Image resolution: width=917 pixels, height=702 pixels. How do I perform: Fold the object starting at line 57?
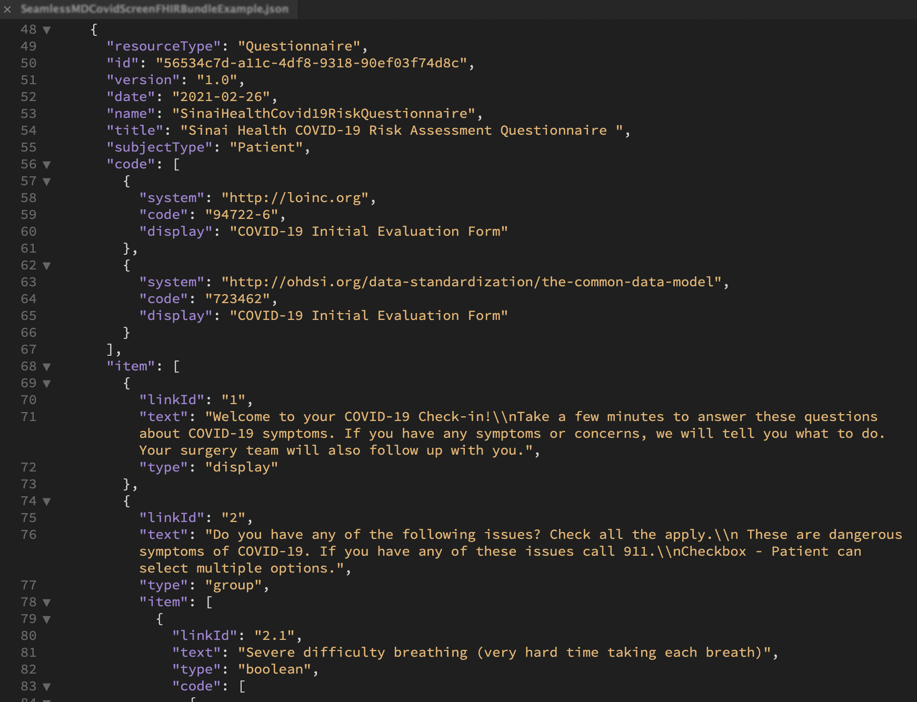coord(47,182)
